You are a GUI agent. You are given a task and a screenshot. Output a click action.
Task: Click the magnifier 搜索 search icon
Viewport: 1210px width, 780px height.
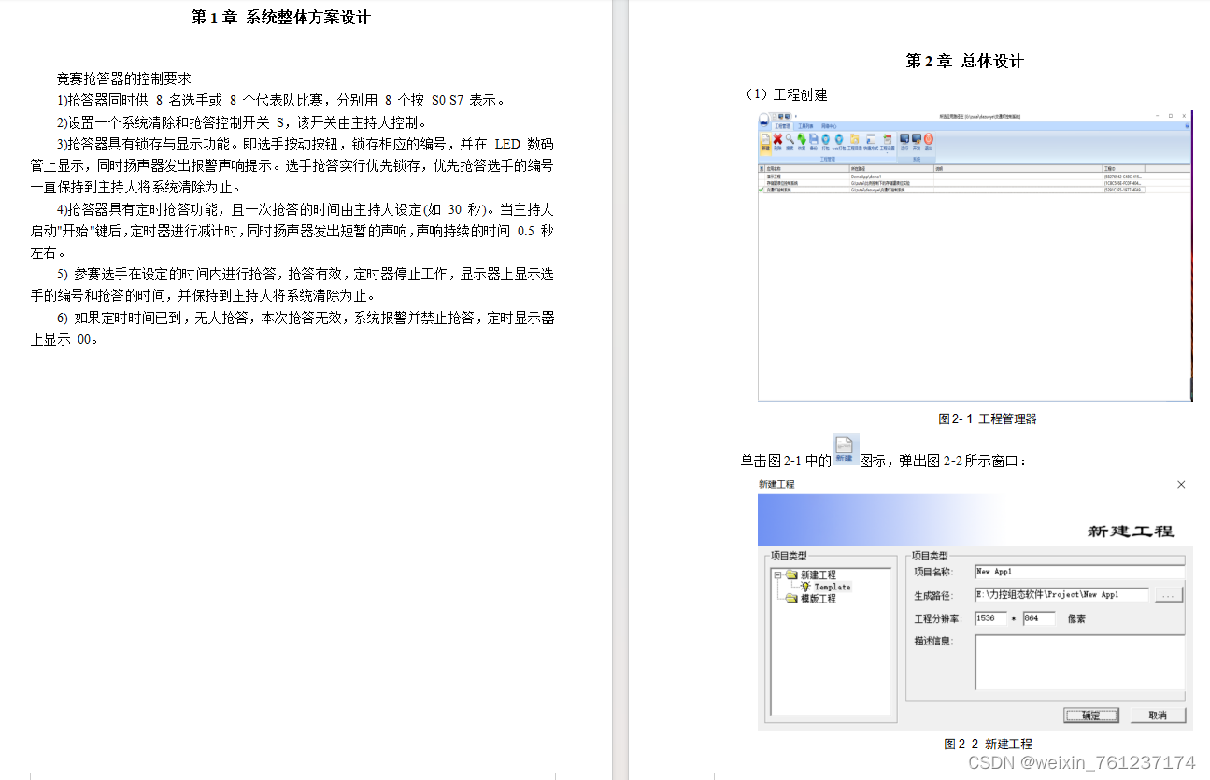click(x=790, y=141)
